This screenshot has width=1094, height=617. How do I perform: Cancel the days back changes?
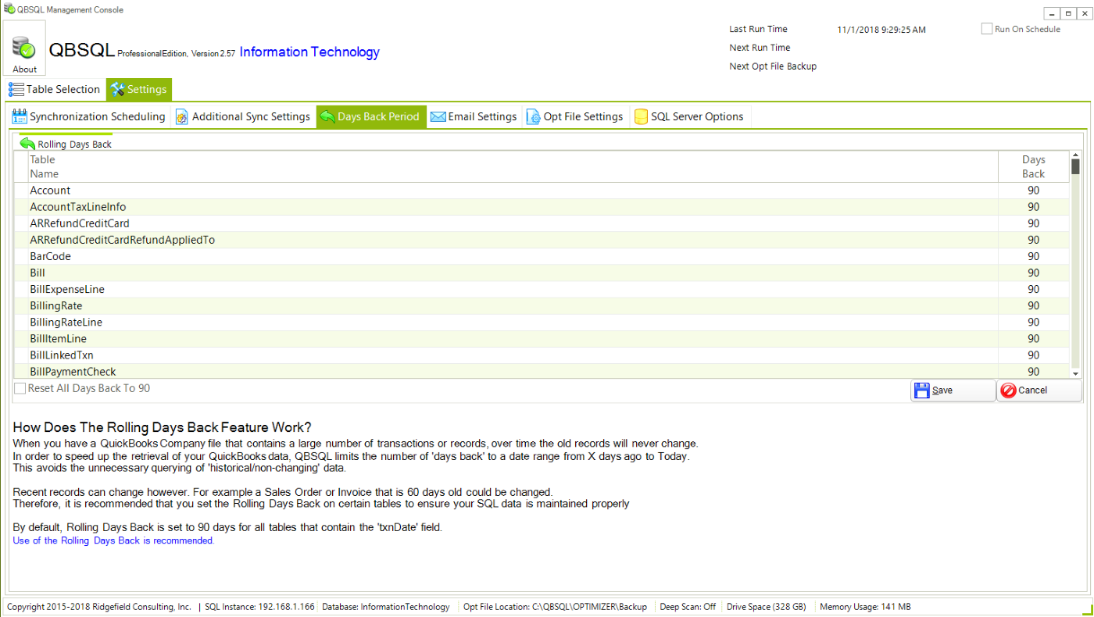[x=1039, y=391]
